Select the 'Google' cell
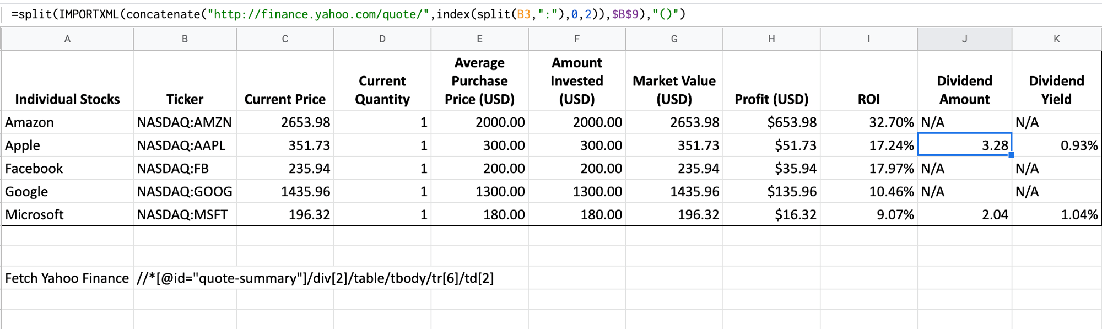 (x=67, y=191)
